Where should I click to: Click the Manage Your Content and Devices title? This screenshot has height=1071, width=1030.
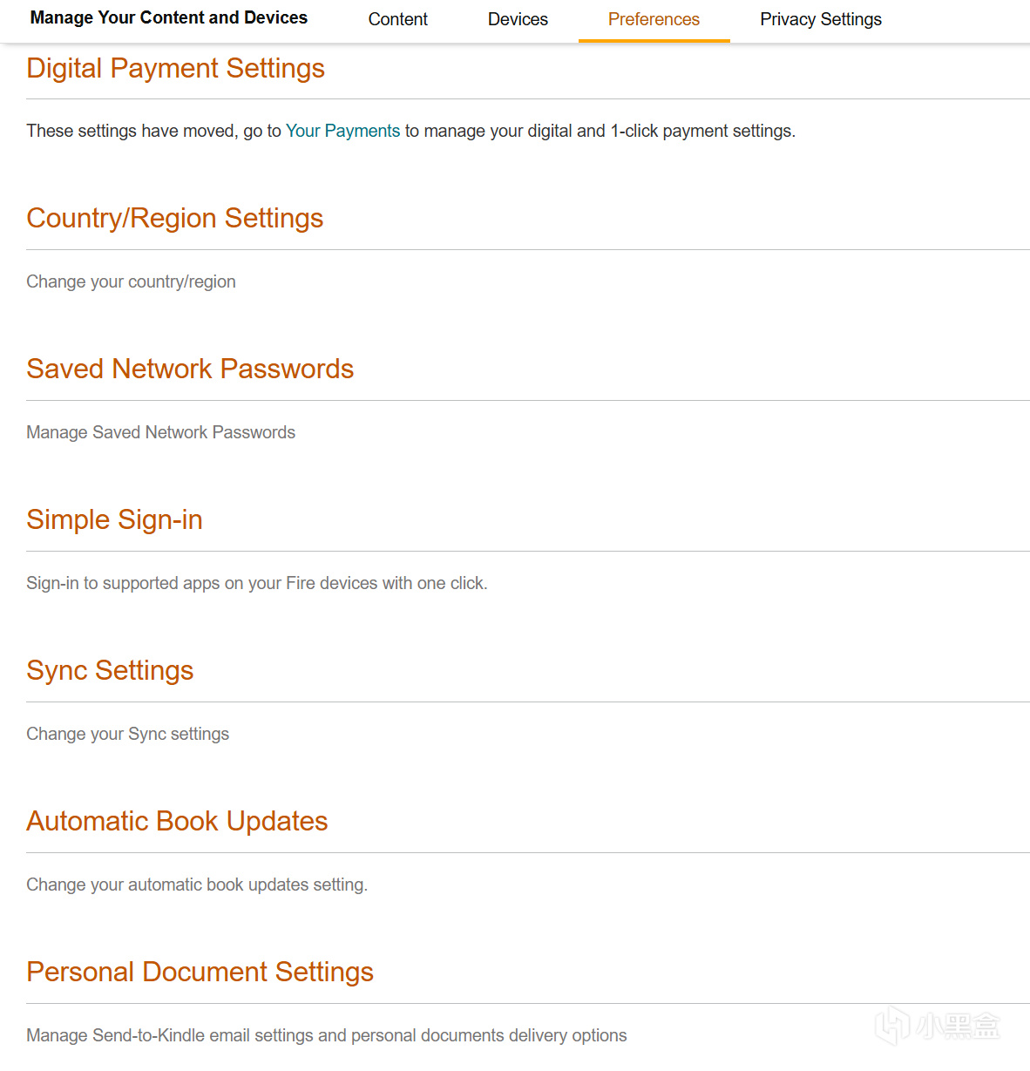tap(169, 17)
